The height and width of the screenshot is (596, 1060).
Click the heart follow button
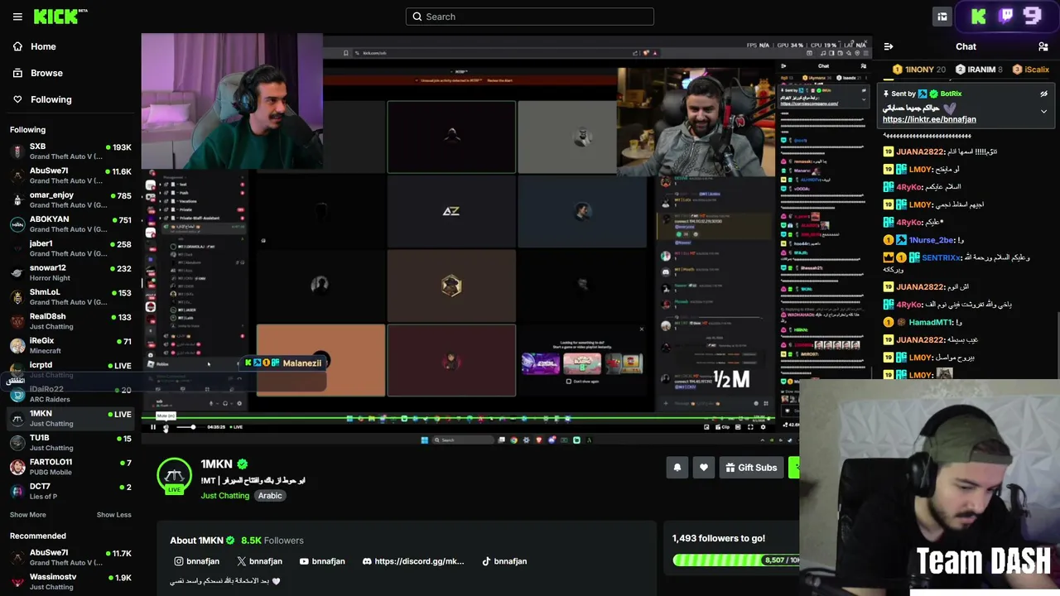704,468
